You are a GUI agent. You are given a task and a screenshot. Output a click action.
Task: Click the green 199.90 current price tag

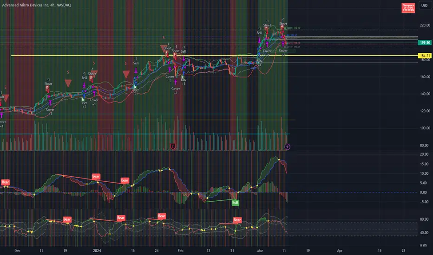coord(425,43)
